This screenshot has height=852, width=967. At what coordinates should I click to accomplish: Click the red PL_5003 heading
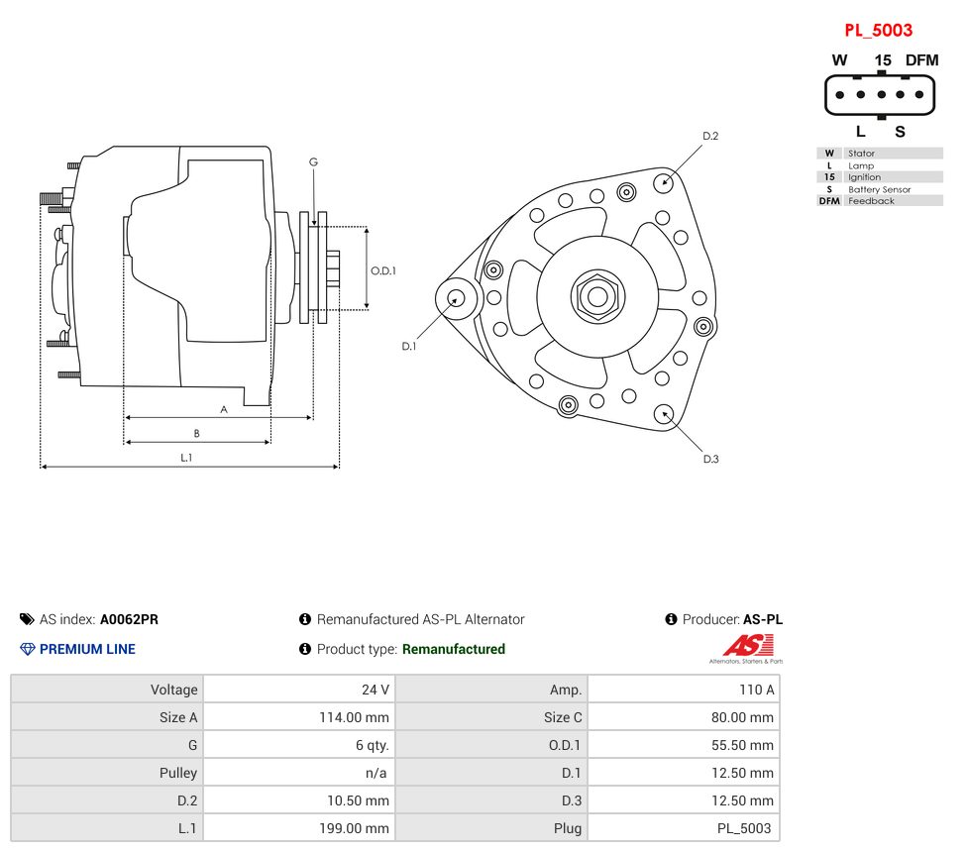pos(878,30)
